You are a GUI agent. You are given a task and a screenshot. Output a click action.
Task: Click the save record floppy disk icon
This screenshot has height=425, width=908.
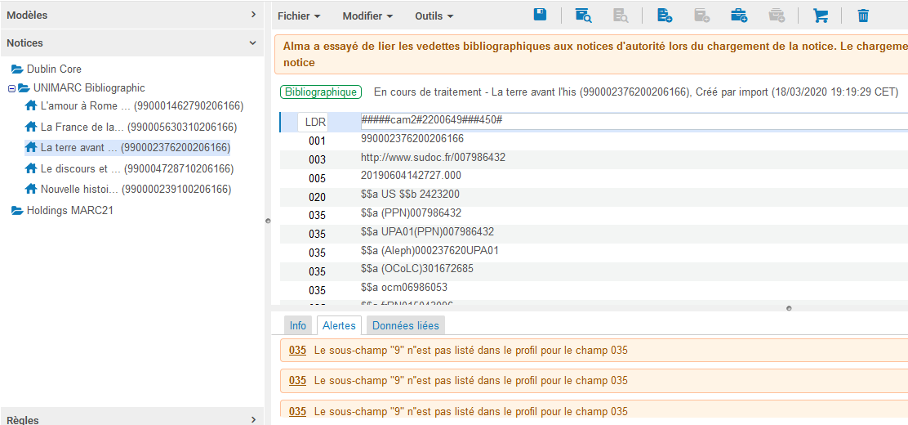pyautogui.click(x=540, y=15)
